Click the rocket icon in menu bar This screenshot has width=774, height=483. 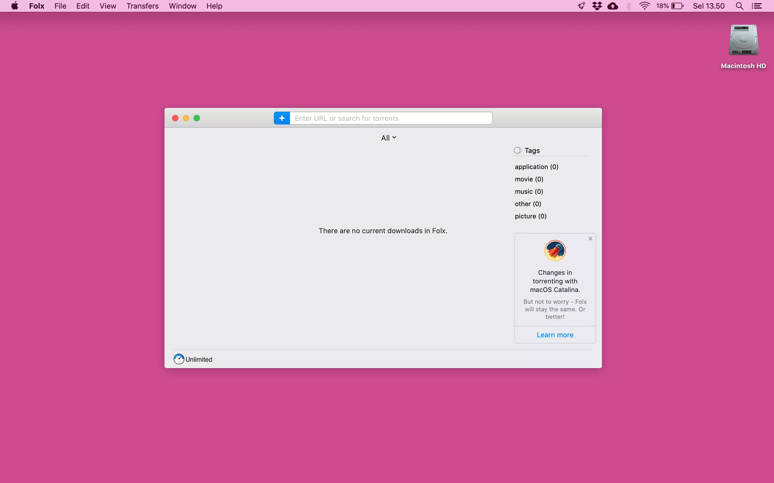pyautogui.click(x=581, y=6)
